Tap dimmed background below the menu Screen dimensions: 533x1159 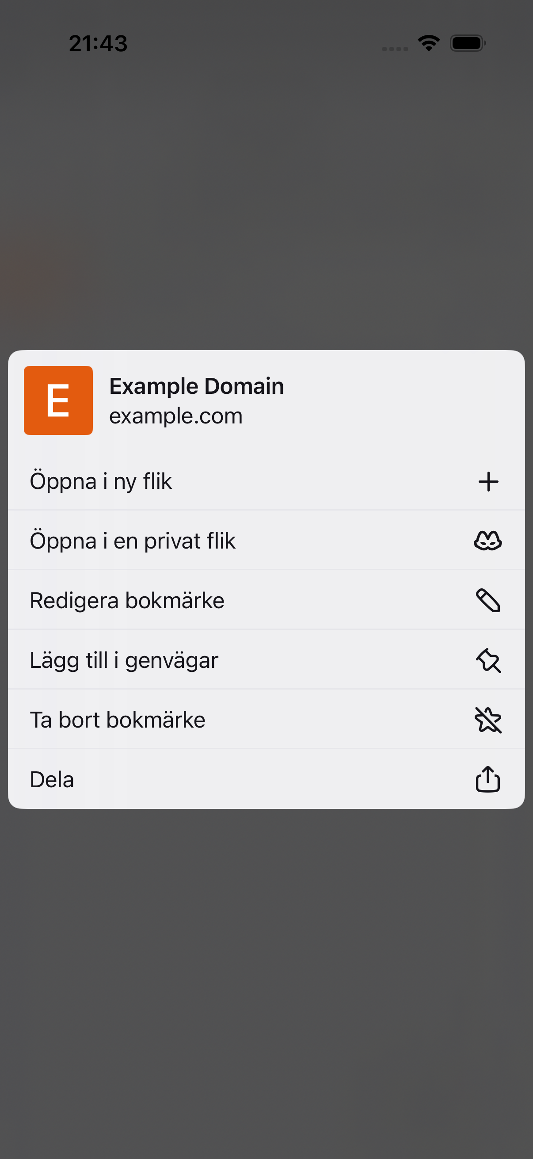(x=266, y=981)
